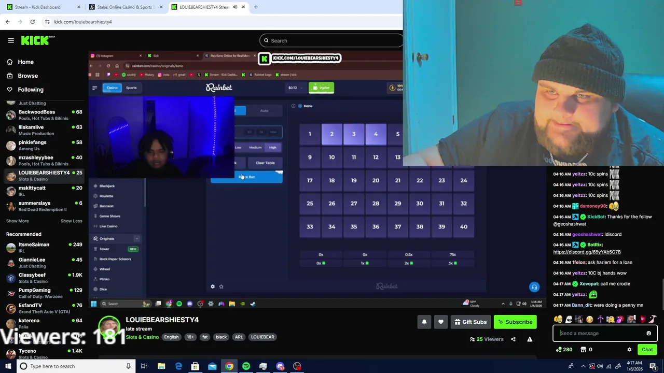
Task: Click the green Wallet button in Rainbet
Action: pyautogui.click(x=321, y=88)
